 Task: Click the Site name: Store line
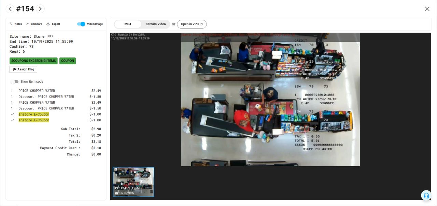[31, 36]
